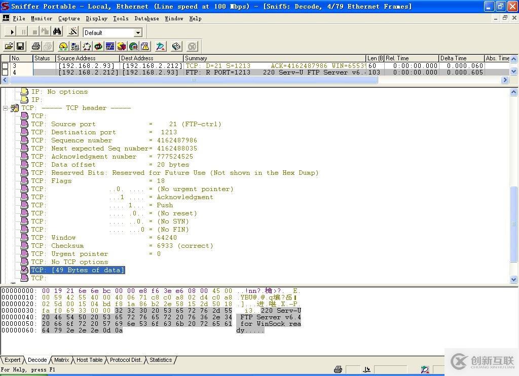Start capture with the play button

coord(12,32)
